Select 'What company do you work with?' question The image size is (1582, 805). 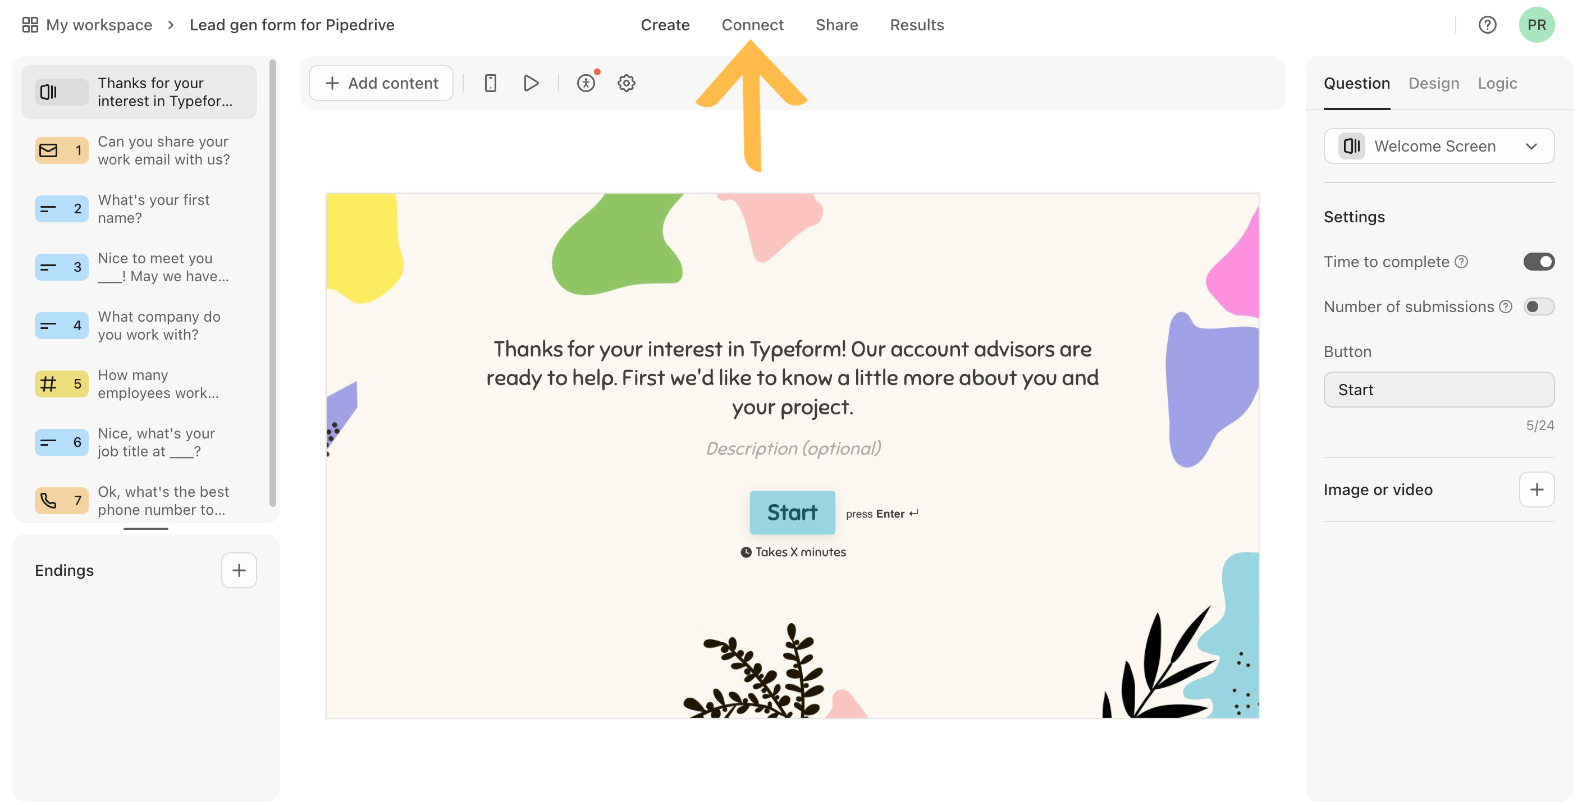[139, 326]
